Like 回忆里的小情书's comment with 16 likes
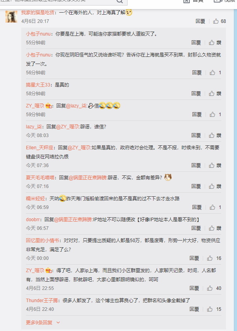 (x=209, y=258)
